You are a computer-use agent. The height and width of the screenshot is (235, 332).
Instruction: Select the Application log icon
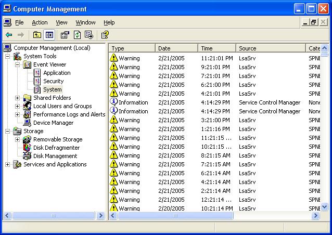[x=37, y=73]
